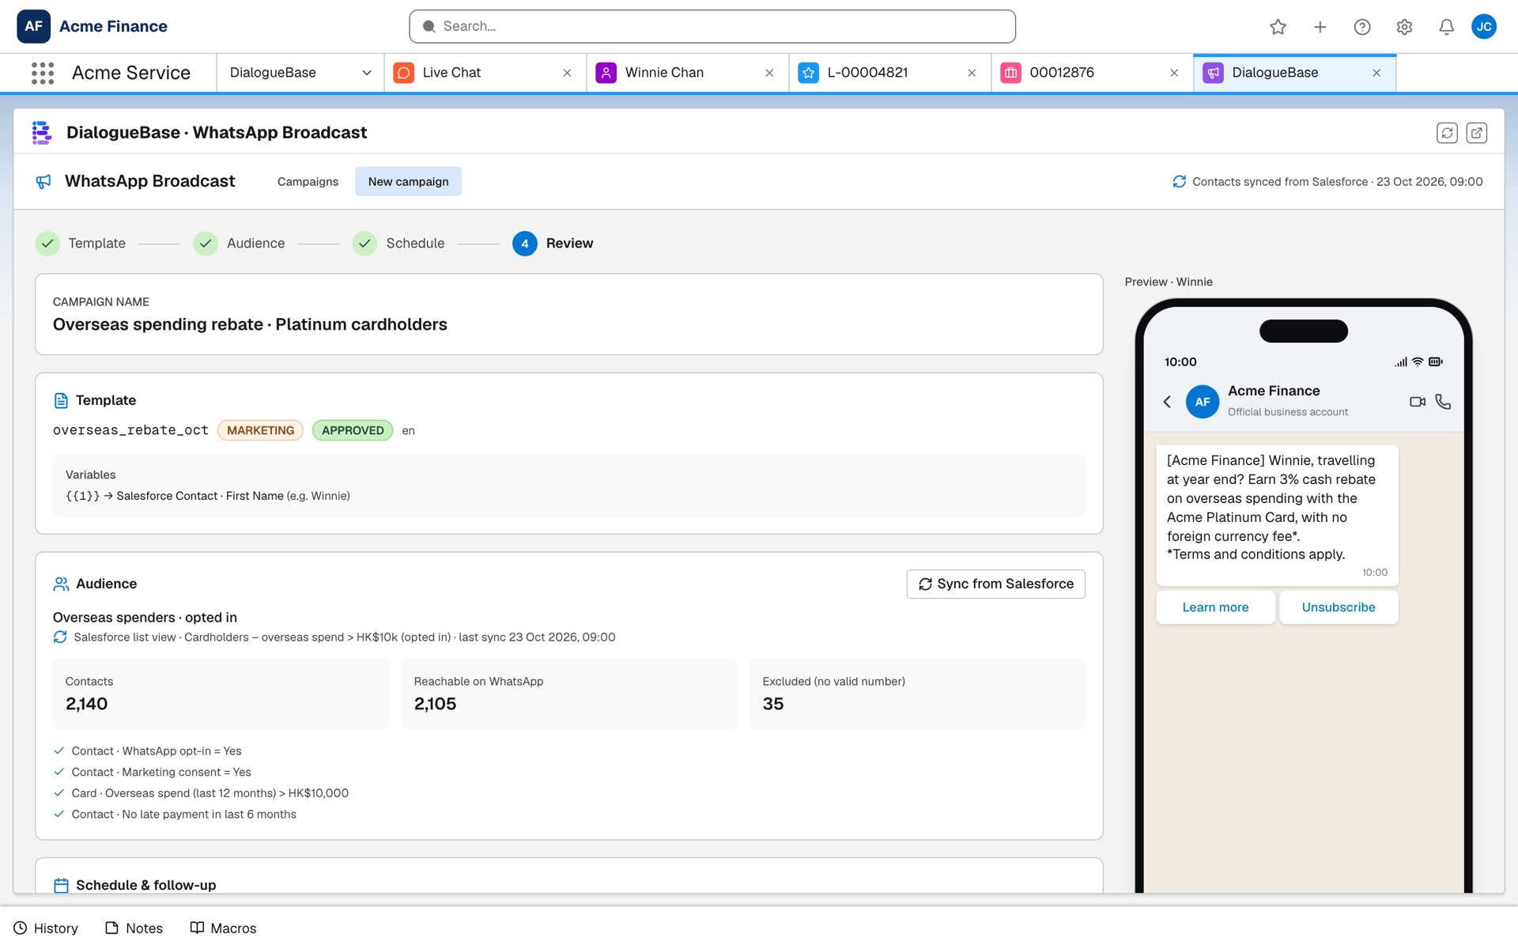1518x949 pixels.
Task: Click the message bubble in phone preview
Action: (x=1277, y=516)
